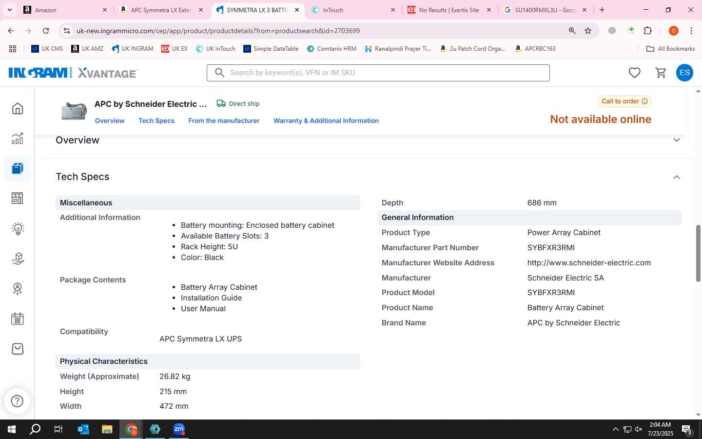Viewport: 702px width, 439px height.
Task: Open the ES user profile avatar
Action: [684, 73]
